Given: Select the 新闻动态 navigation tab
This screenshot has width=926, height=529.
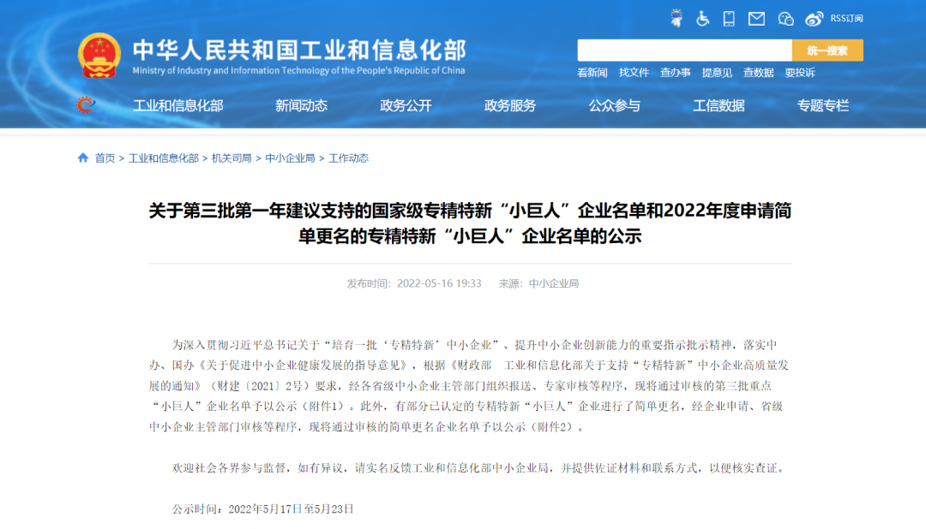Looking at the screenshot, I should coord(301,105).
